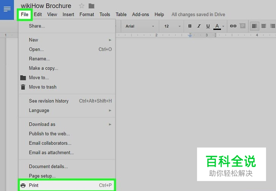The image size is (276, 191).
Task: Choose Email as attachment...
Action: (x=67, y=153)
